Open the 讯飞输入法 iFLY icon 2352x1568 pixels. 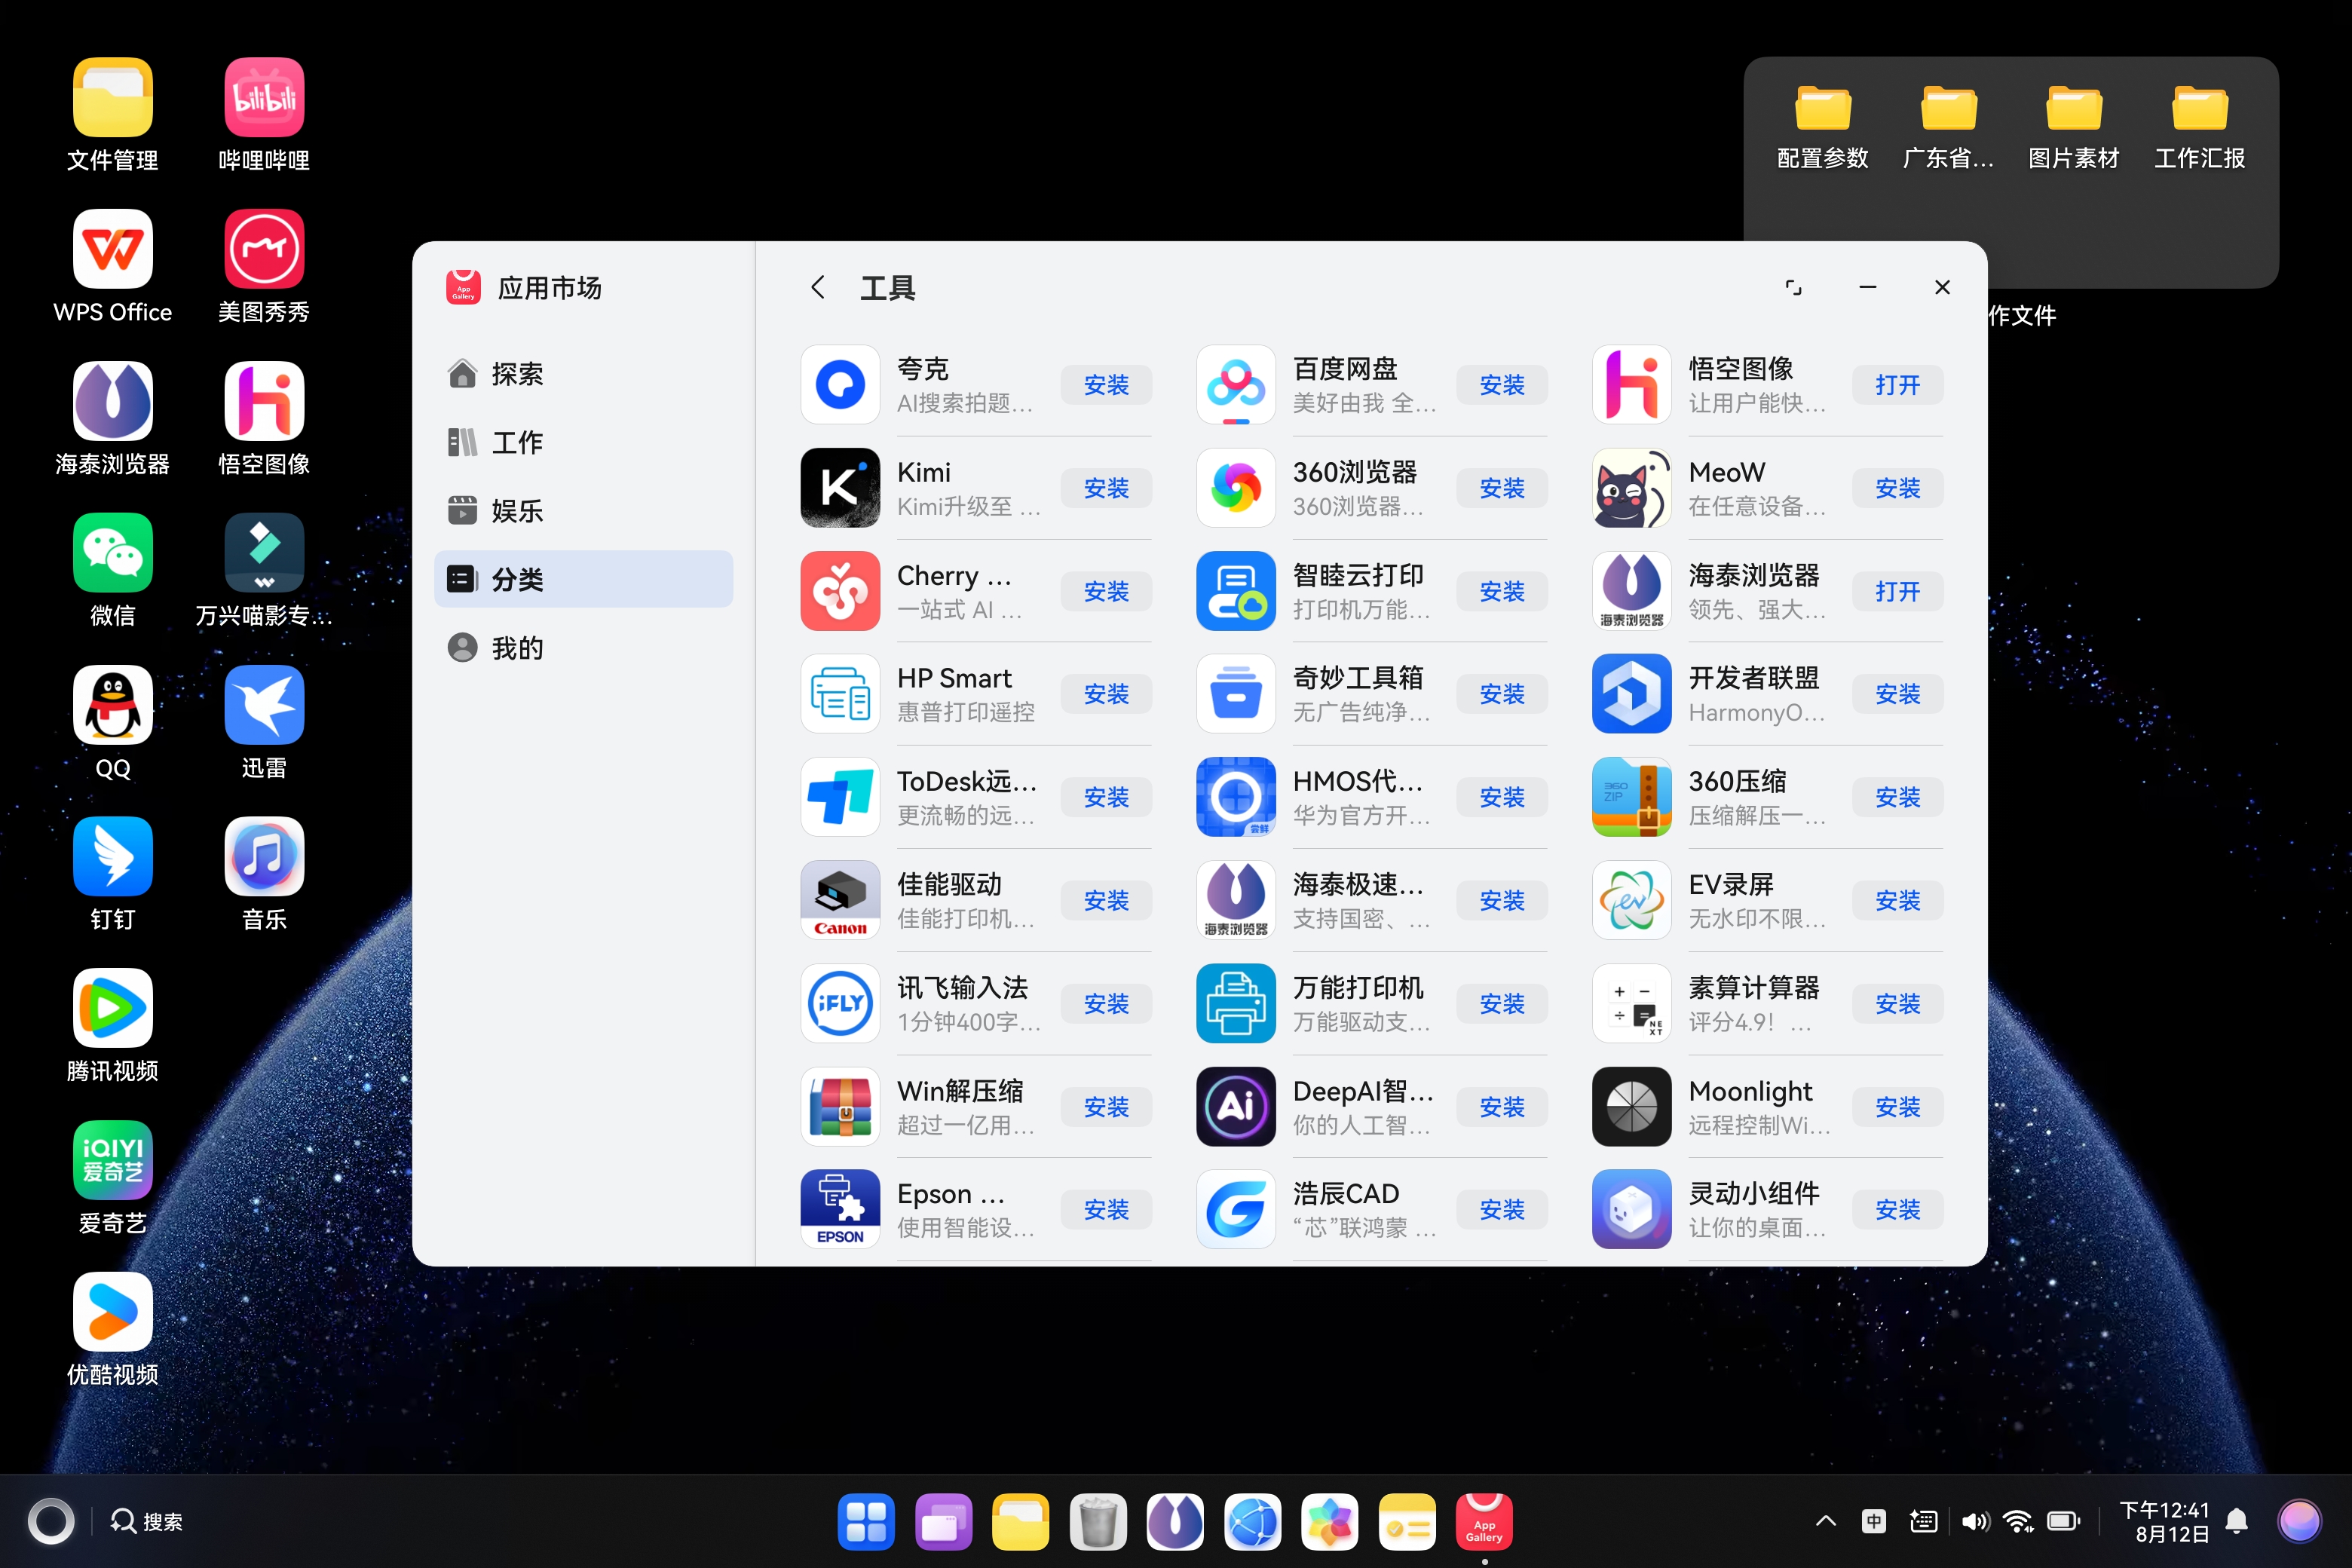pyautogui.click(x=840, y=1003)
